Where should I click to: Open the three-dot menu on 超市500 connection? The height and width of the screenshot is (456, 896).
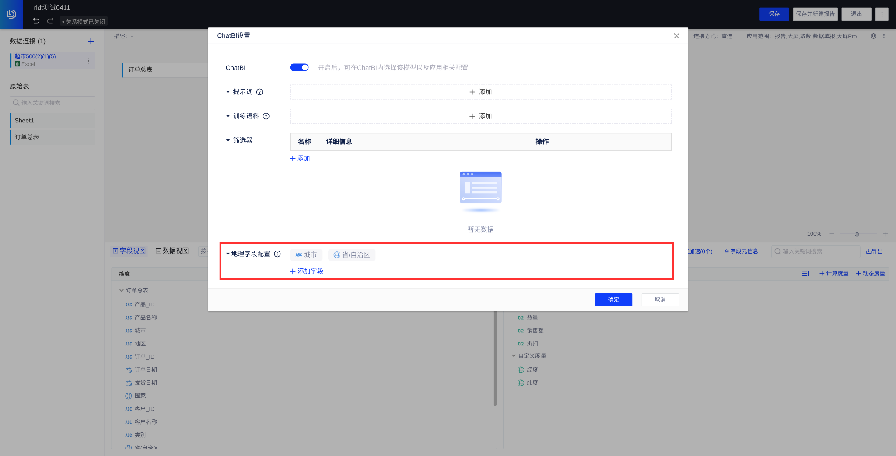pos(89,60)
